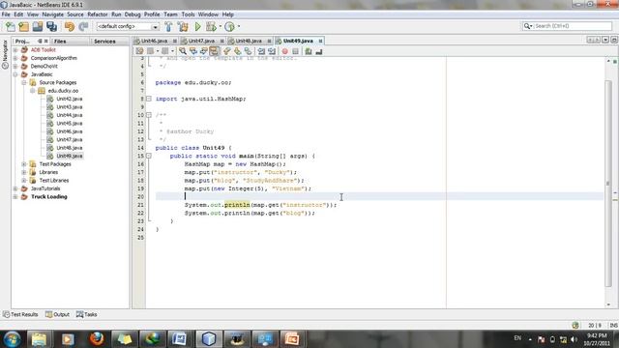Expand the ADB Toolkit project node

point(15,50)
